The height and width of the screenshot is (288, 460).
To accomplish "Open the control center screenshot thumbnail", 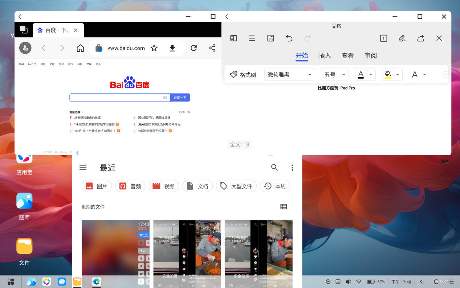I will tap(115, 254).
